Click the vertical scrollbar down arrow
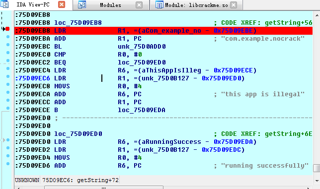 [x=317, y=181]
